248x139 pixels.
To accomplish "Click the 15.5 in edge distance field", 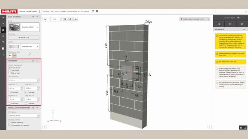I will (x=14, y=99).
